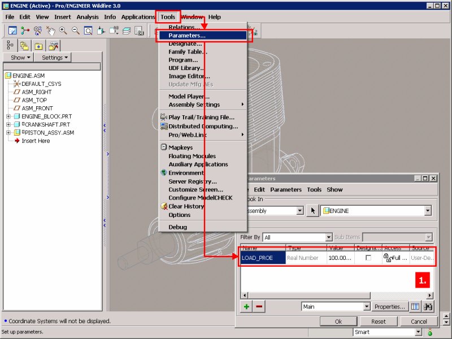Click the Access lock icon for LOAD_PROE
The image size is (452, 339).
387,258
